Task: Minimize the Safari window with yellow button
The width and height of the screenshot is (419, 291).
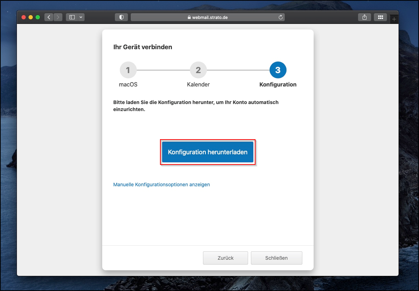Action: 31,17
